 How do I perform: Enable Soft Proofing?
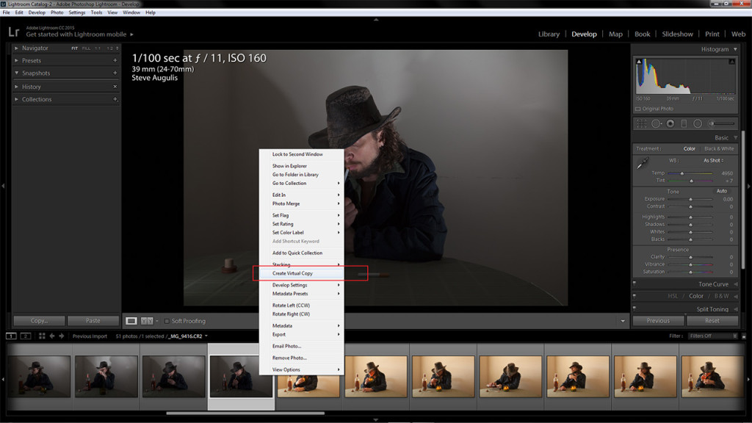(x=167, y=320)
